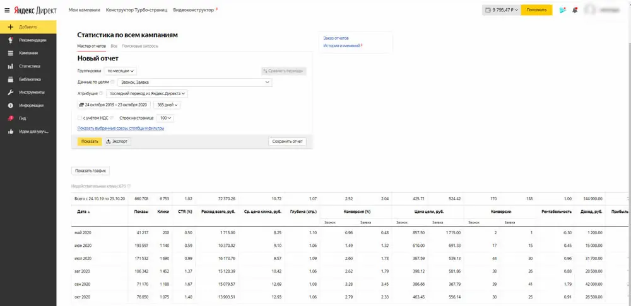Click total income value 144 900.00
Viewport: 631px width, 306px height.
click(593, 198)
